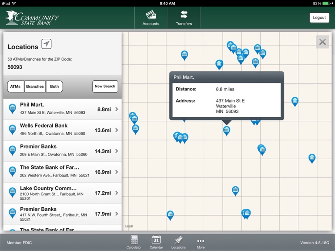Expand Phil Mart row chevron

click(x=117, y=109)
